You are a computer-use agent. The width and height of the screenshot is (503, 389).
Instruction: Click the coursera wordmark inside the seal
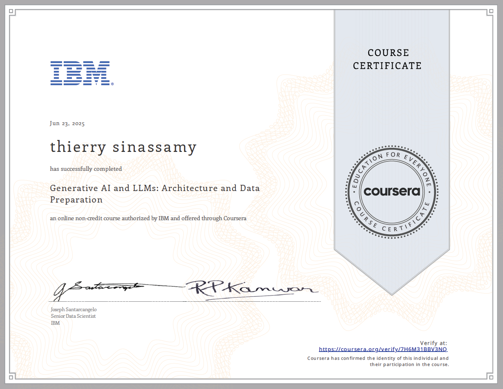391,192
